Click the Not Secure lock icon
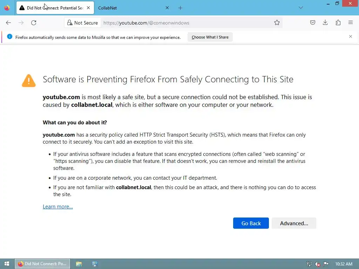Image resolution: width=359 pixels, height=269 pixels. coord(70,23)
